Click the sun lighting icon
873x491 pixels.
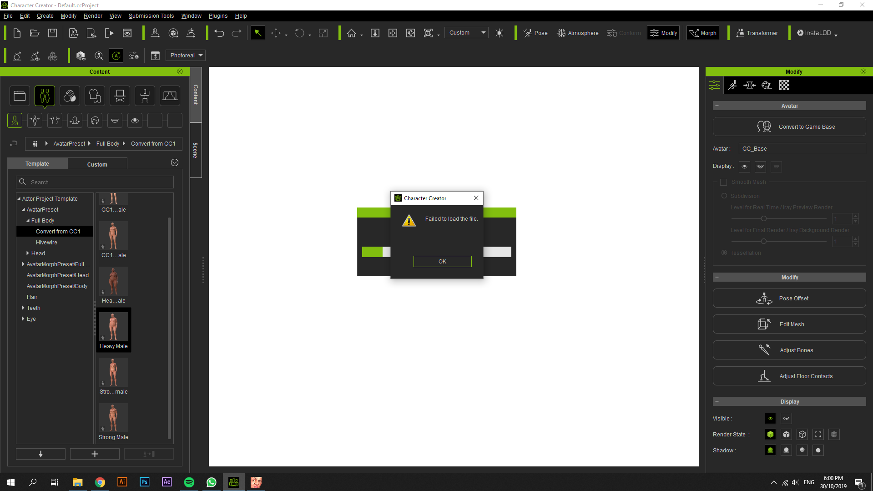coord(499,33)
